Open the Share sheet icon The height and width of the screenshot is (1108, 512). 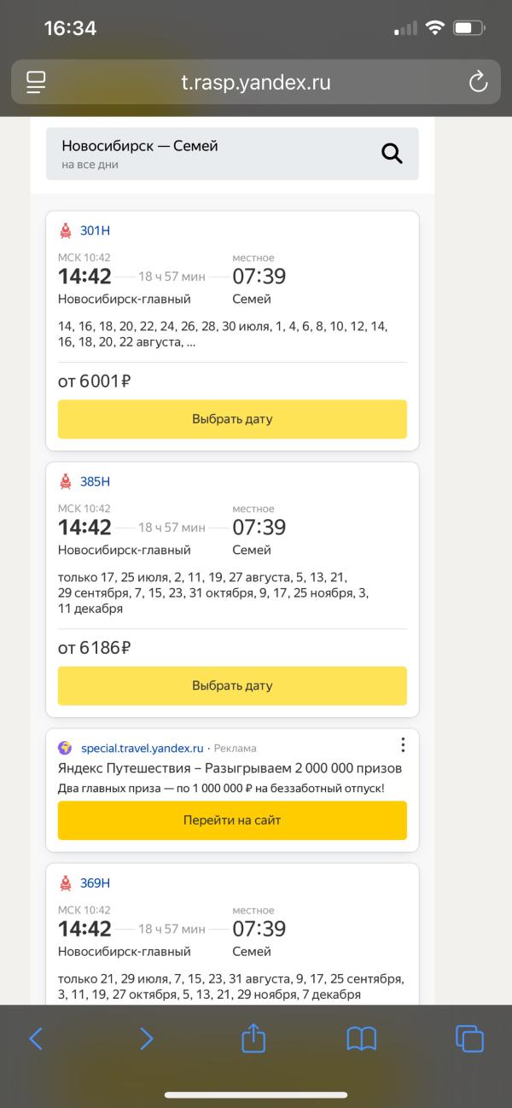click(253, 1037)
